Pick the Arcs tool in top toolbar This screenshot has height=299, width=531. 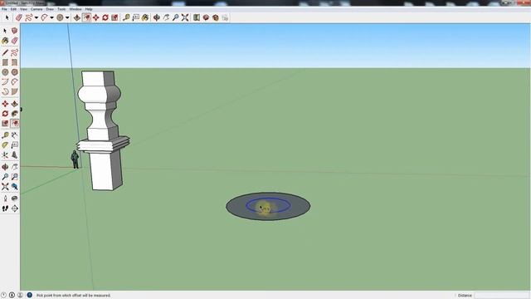pos(44,17)
